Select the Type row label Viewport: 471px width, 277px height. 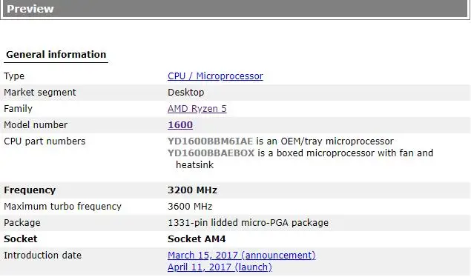14,76
